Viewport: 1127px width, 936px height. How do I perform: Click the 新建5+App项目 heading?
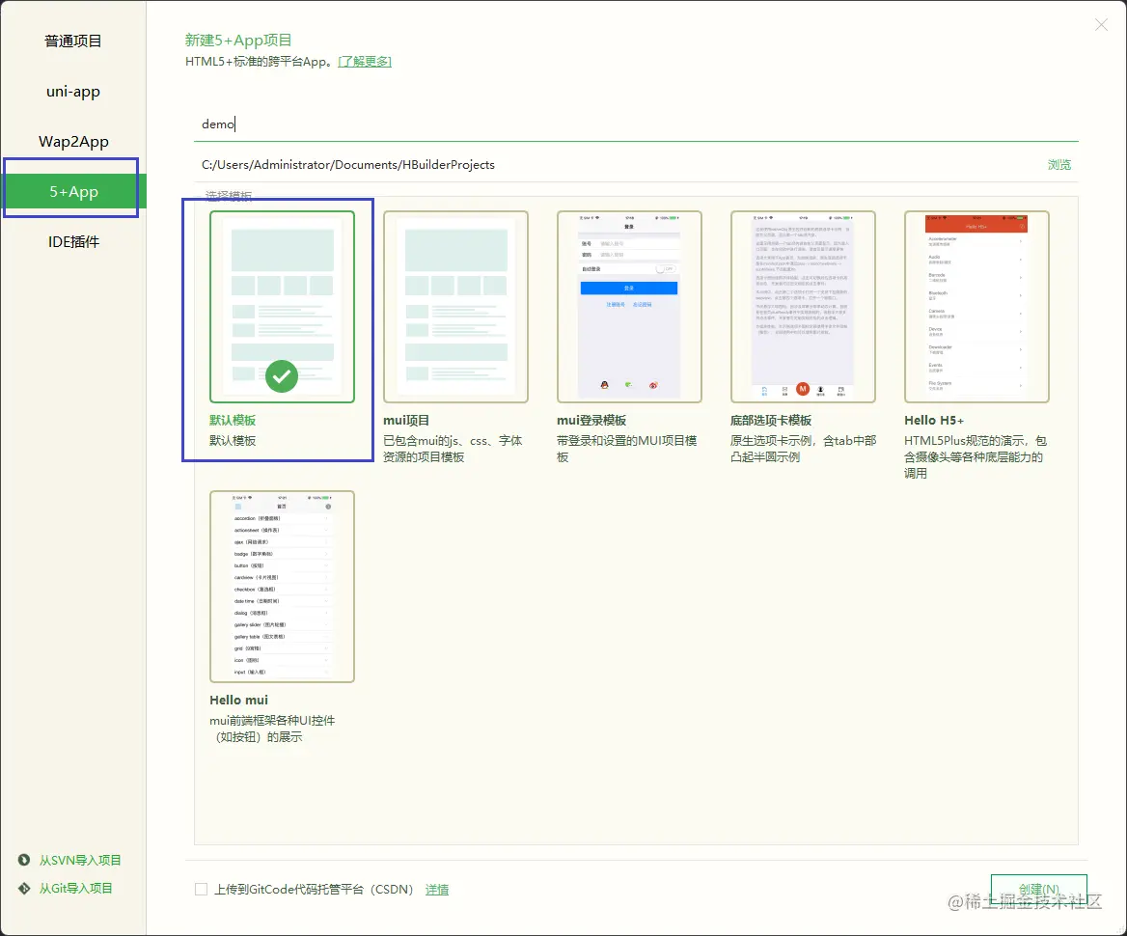pyautogui.click(x=238, y=41)
